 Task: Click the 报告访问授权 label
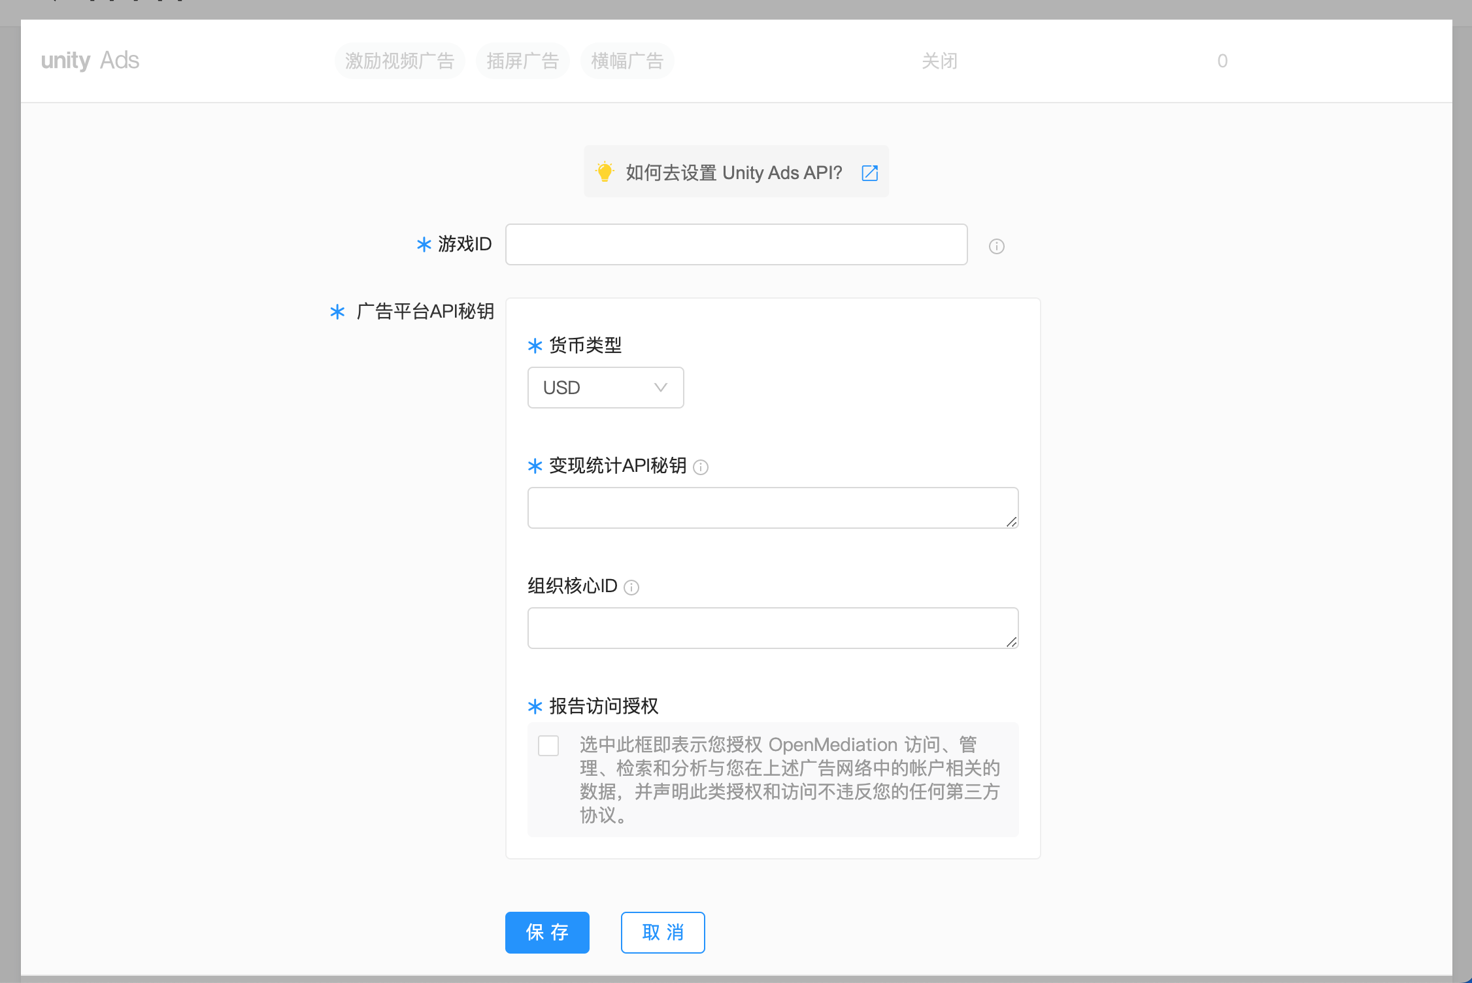click(603, 706)
